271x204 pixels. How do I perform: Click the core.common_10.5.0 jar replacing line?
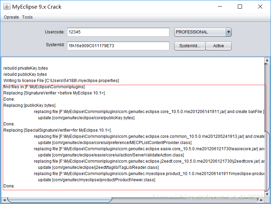(149, 136)
